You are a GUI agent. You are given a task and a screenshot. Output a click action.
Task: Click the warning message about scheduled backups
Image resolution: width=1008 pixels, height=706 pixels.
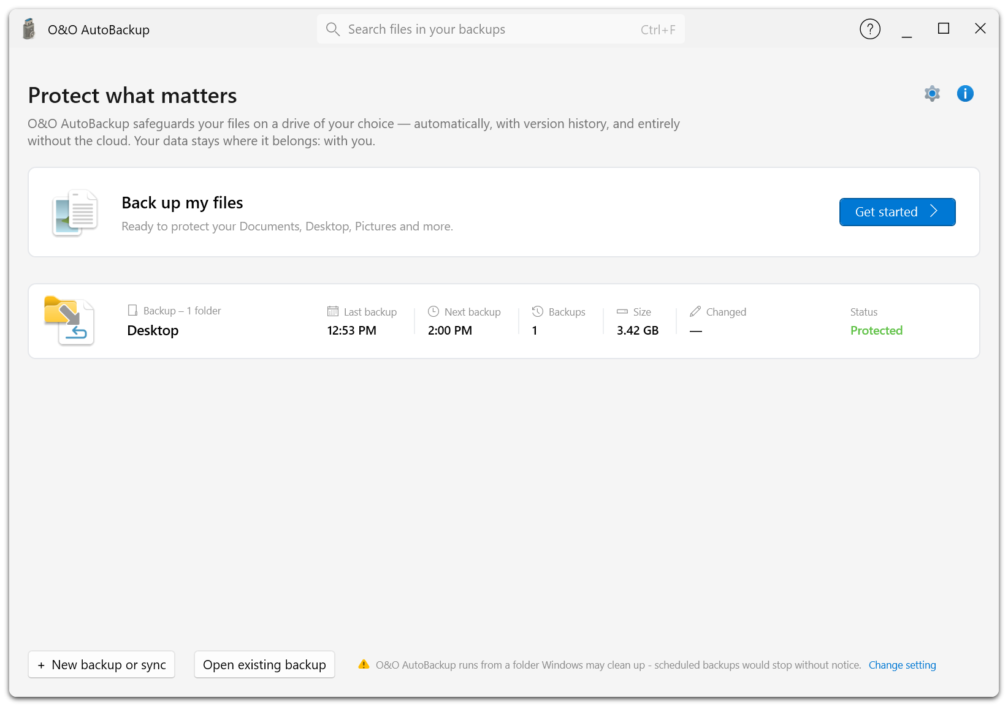(x=619, y=665)
